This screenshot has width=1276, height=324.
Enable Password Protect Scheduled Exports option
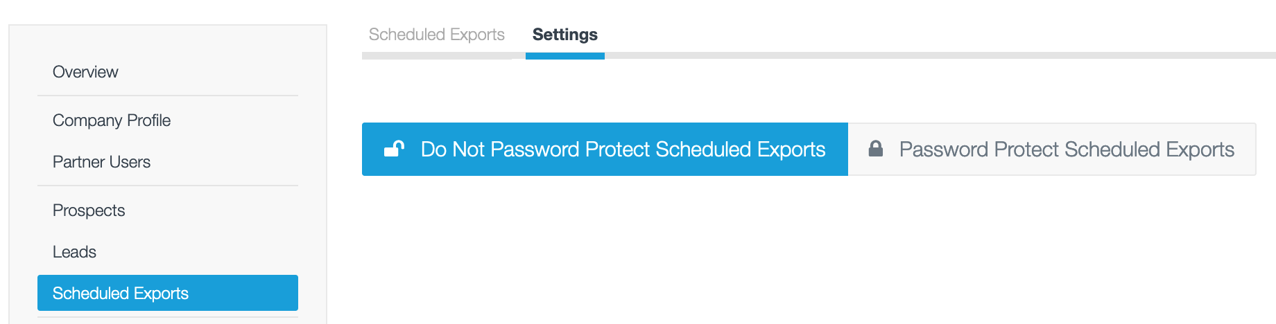pyautogui.click(x=1052, y=149)
